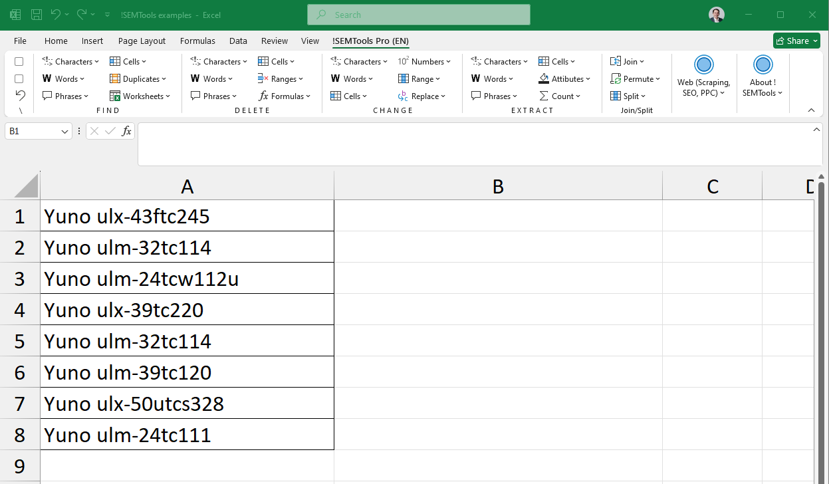Image resolution: width=829 pixels, height=484 pixels.
Task: Open the Name Box dropdown
Action: coord(64,131)
